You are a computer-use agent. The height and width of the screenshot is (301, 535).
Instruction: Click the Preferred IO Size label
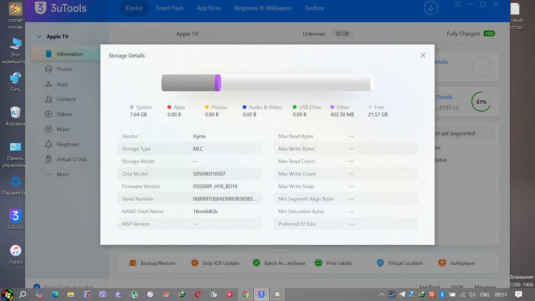point(296,224)
